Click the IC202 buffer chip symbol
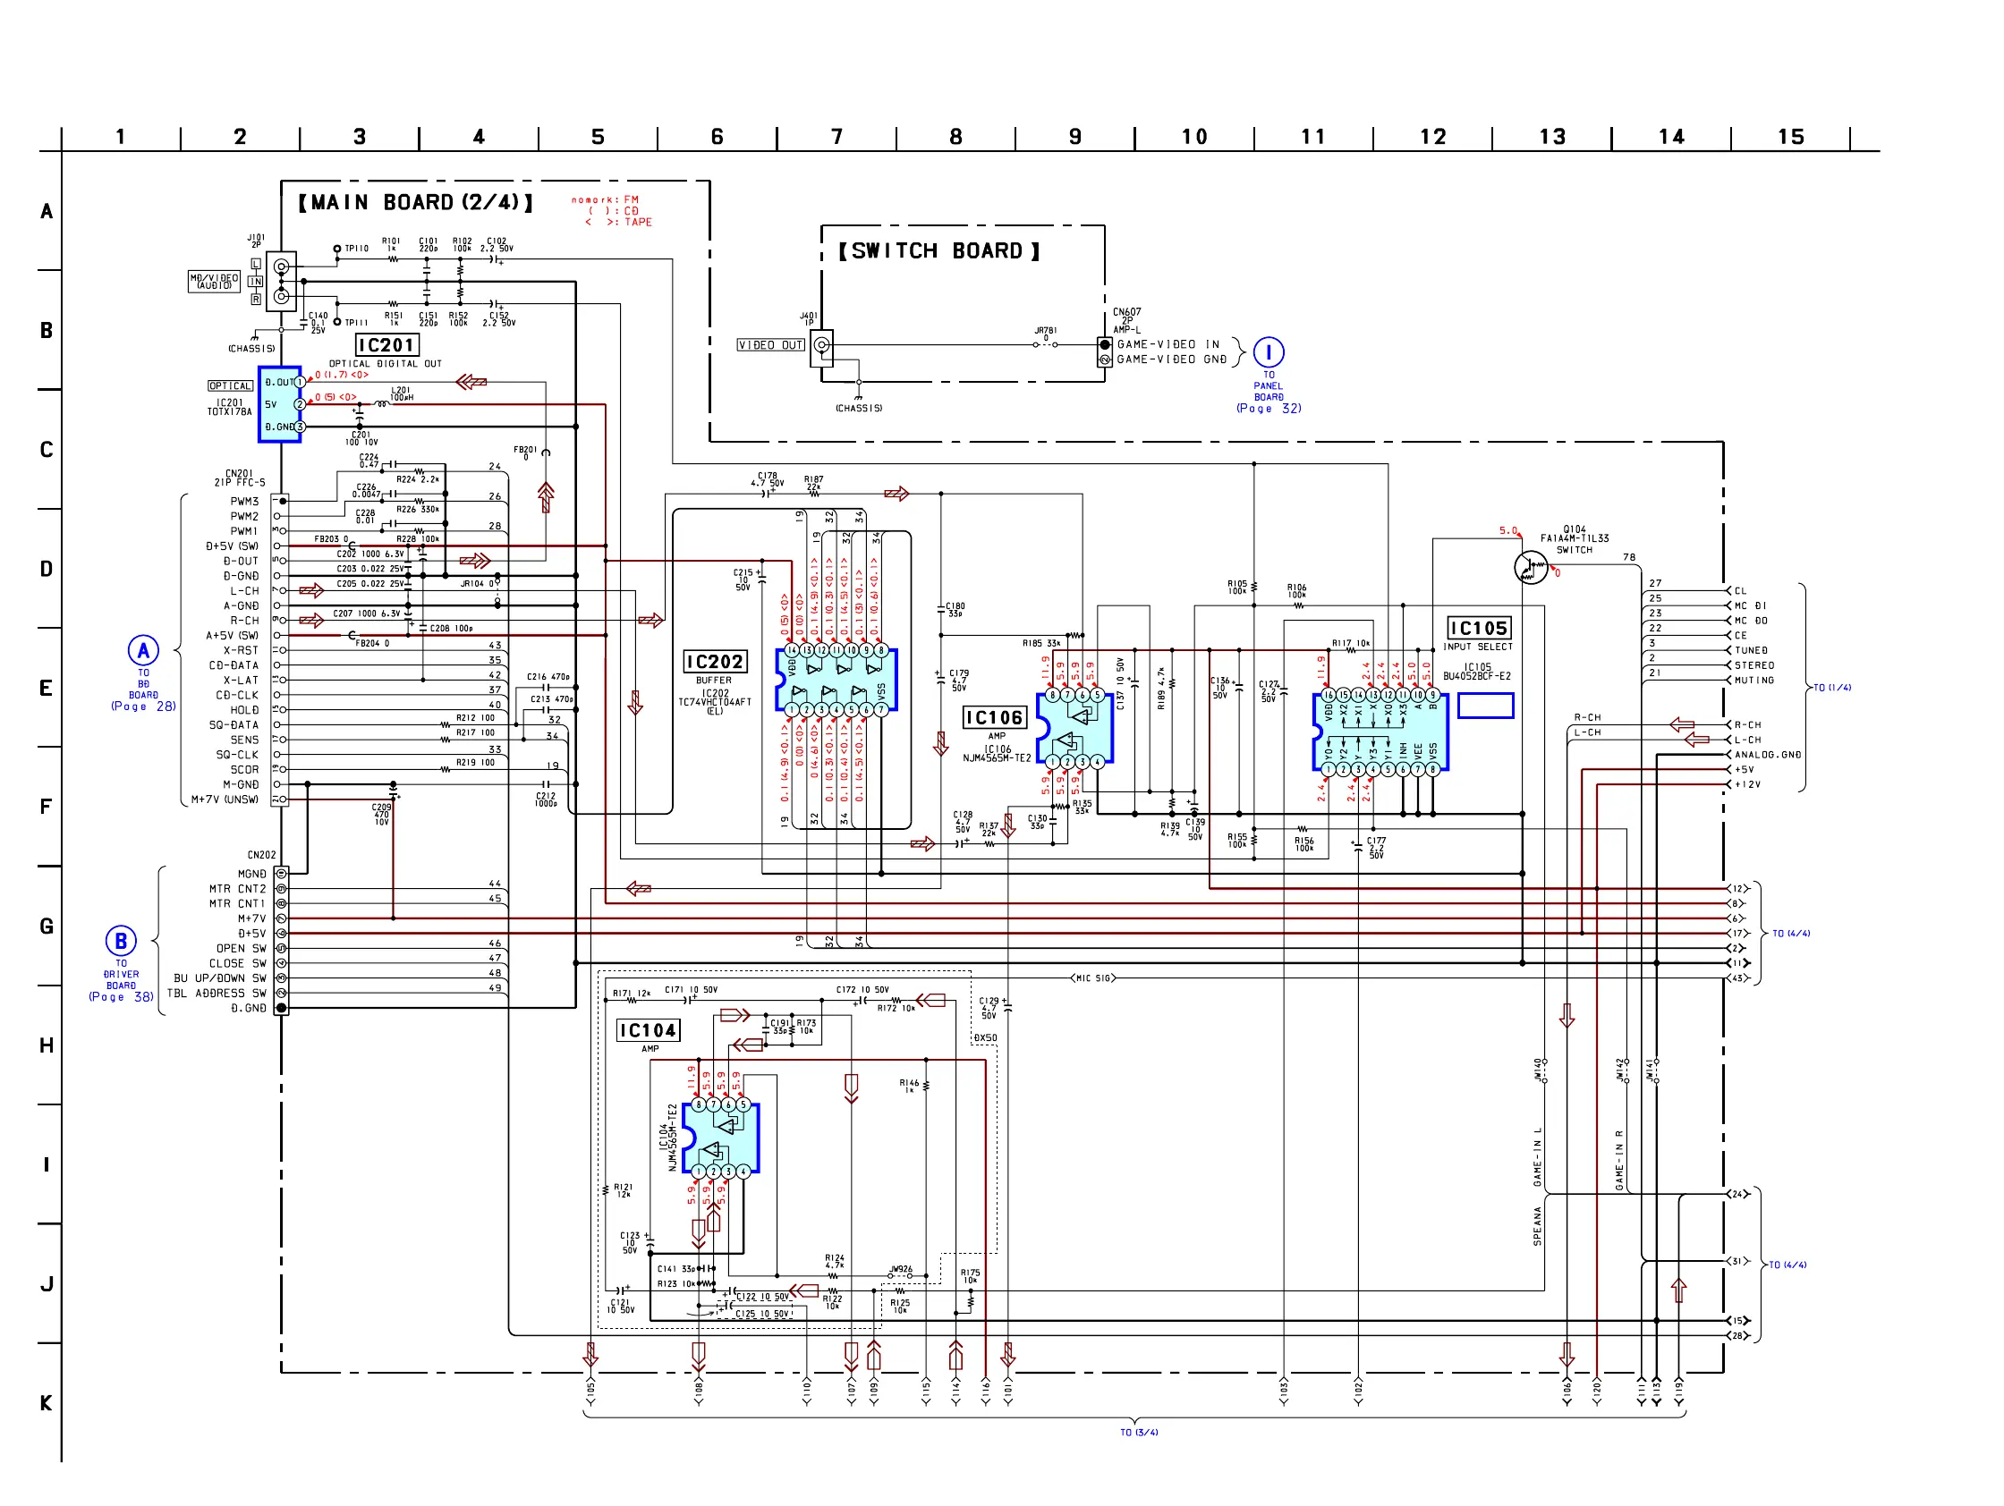The width and height of the screenshot is (2004, 1506). [x=836, y=680]
